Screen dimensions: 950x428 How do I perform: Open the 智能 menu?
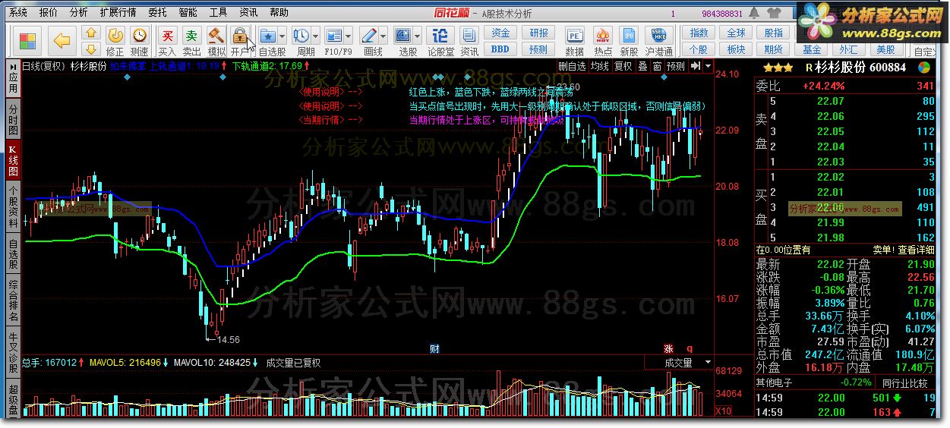[188, 13]
